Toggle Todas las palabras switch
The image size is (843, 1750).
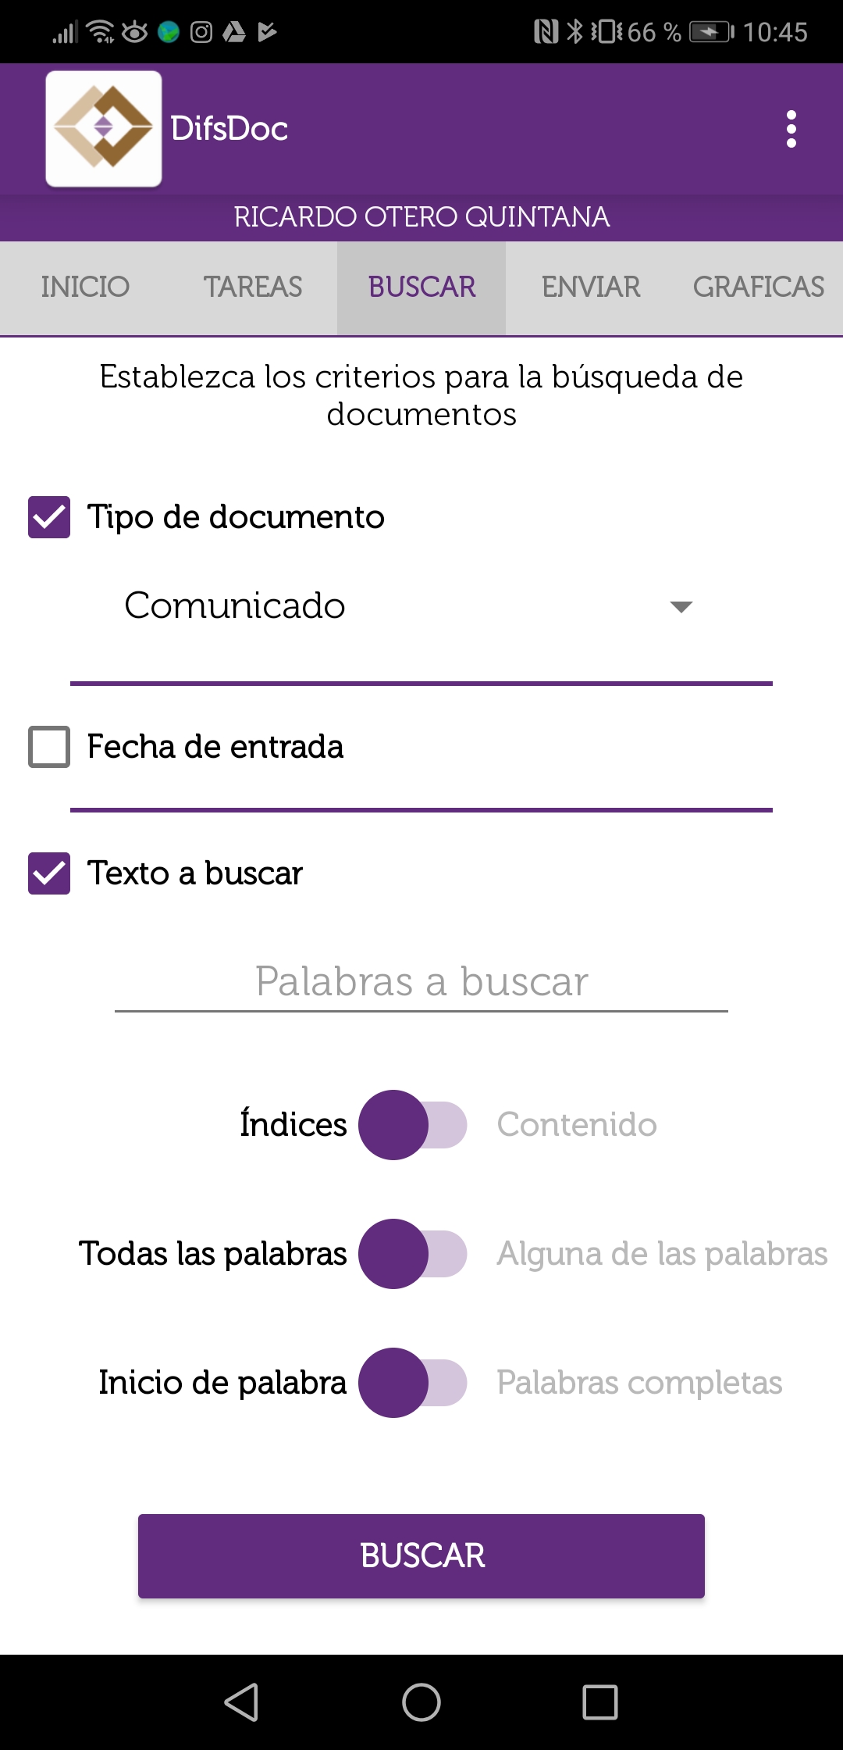coord(413,1254)
